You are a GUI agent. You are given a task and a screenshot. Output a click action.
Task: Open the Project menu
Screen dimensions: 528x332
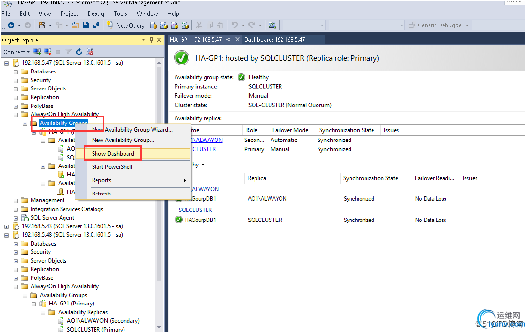click(69, 14)
